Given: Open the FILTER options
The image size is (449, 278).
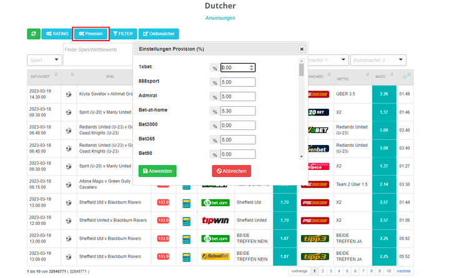Looking at the screenshot, I should tap(123, 34).
